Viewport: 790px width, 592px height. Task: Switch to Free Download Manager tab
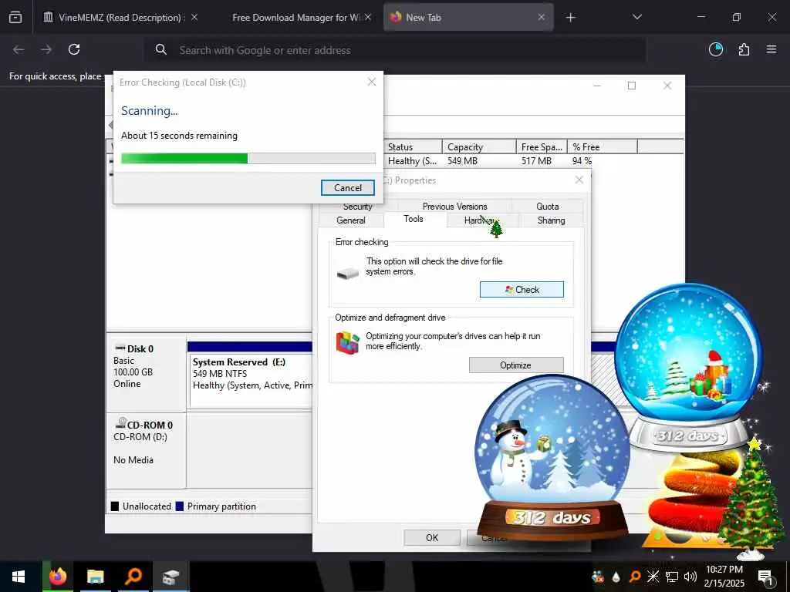pos(295,18)
